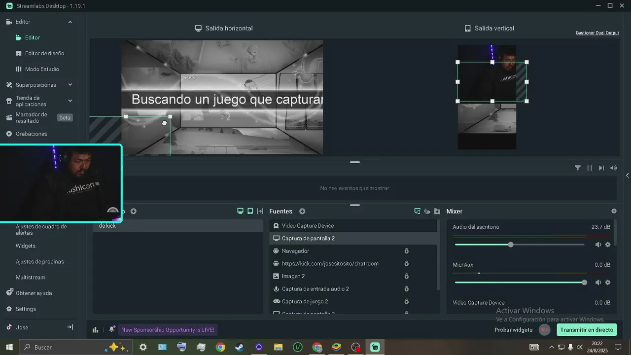Open Editor de diseño in sidebar

pos(44,53)
